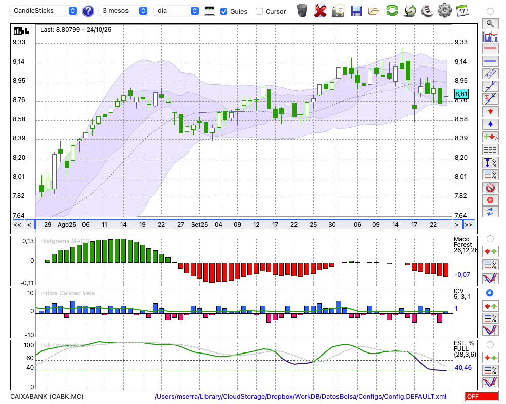Viewport: 506px width, 404px height.
Task: Click the lines percent icon in ICV panel
Action: click(x=490, y=318)
